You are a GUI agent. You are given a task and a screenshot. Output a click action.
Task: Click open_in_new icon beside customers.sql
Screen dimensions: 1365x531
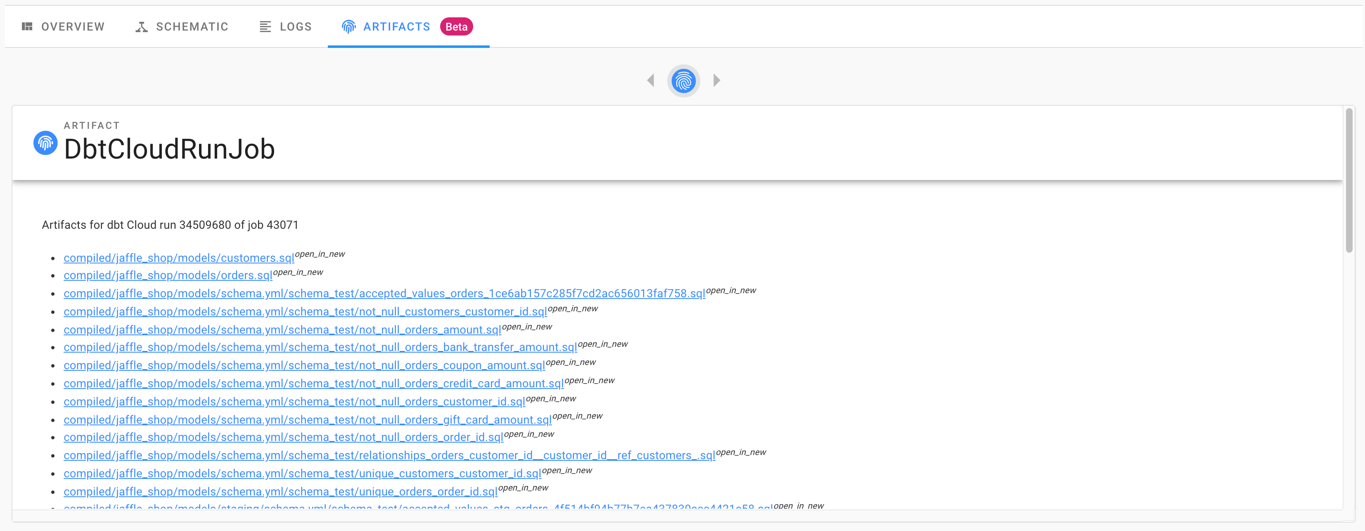coord(320,254)
